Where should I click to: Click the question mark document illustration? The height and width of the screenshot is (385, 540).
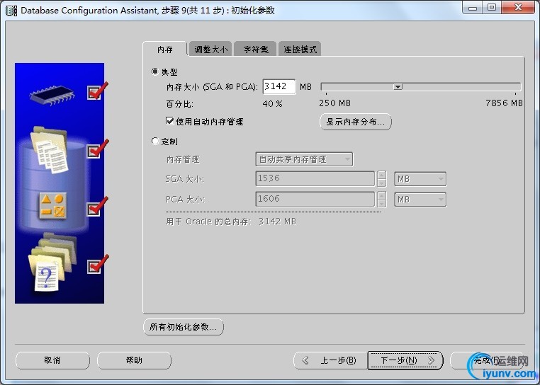52,262
